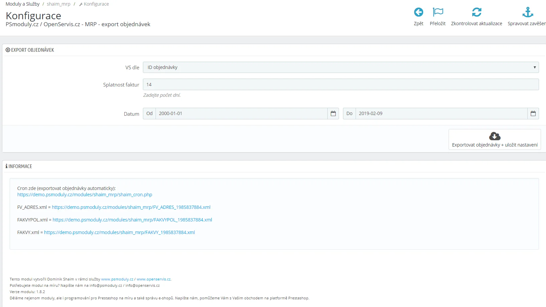The width and height of the screenshot is (546, 307).
Task: Open the FAKVYPOL xml file link
Action: [132, 220]
